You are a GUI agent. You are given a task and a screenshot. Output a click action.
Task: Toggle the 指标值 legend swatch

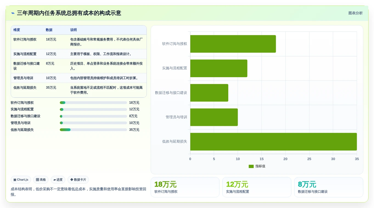coord(251,166)
